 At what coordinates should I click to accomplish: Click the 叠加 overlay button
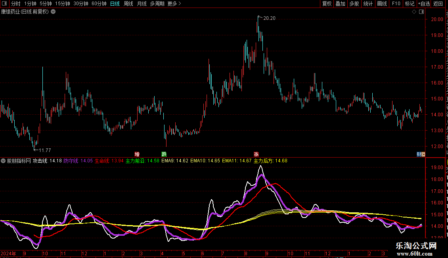coord(340,4)
